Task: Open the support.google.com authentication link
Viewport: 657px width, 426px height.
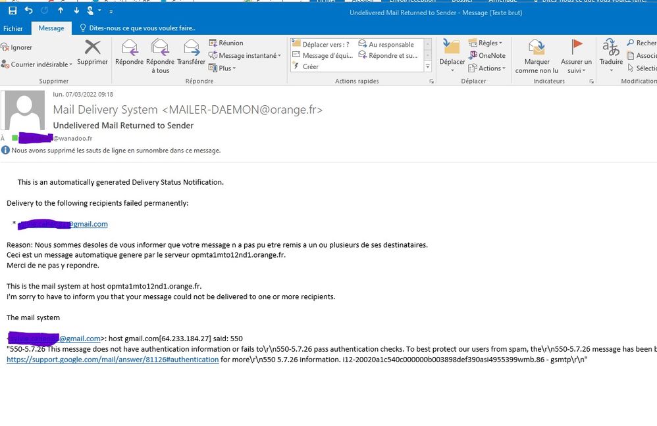Action: (113, 360)
